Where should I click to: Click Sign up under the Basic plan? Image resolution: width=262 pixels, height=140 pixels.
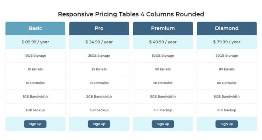pos(35,124)
